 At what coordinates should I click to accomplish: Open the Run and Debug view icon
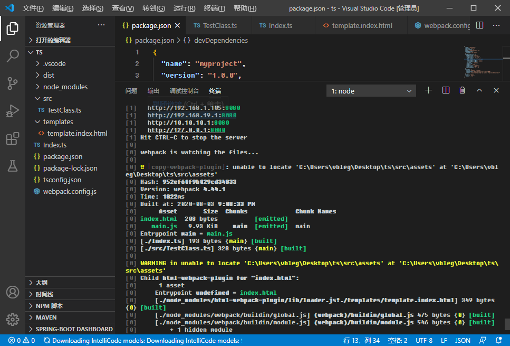coord(12,111)
